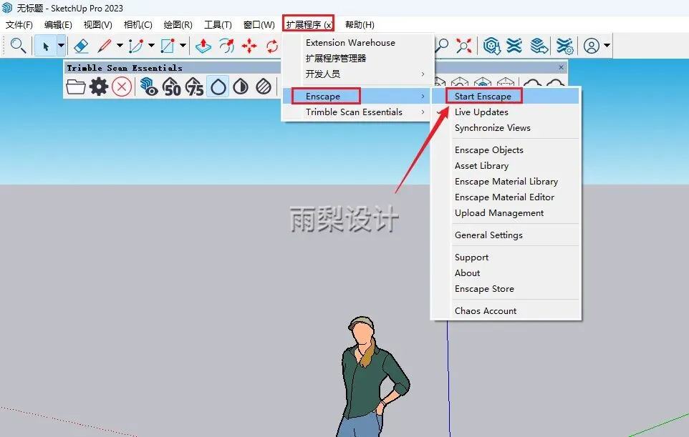Image resolution: width=689 pixels, height=437 pixels.
Task: Click the Zoom magnifier tool
Action: point(442,46)
